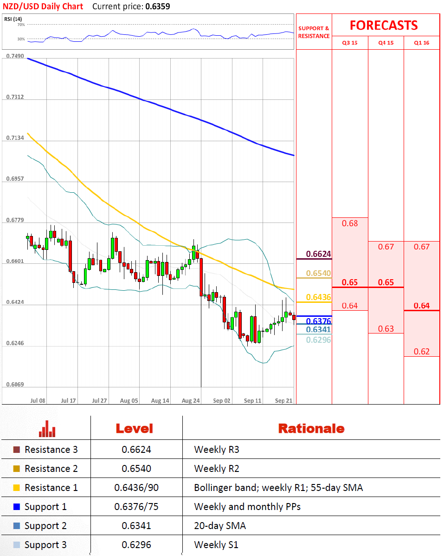
Task: Click the RSI (14) indicator label
Action: (13, 19)
